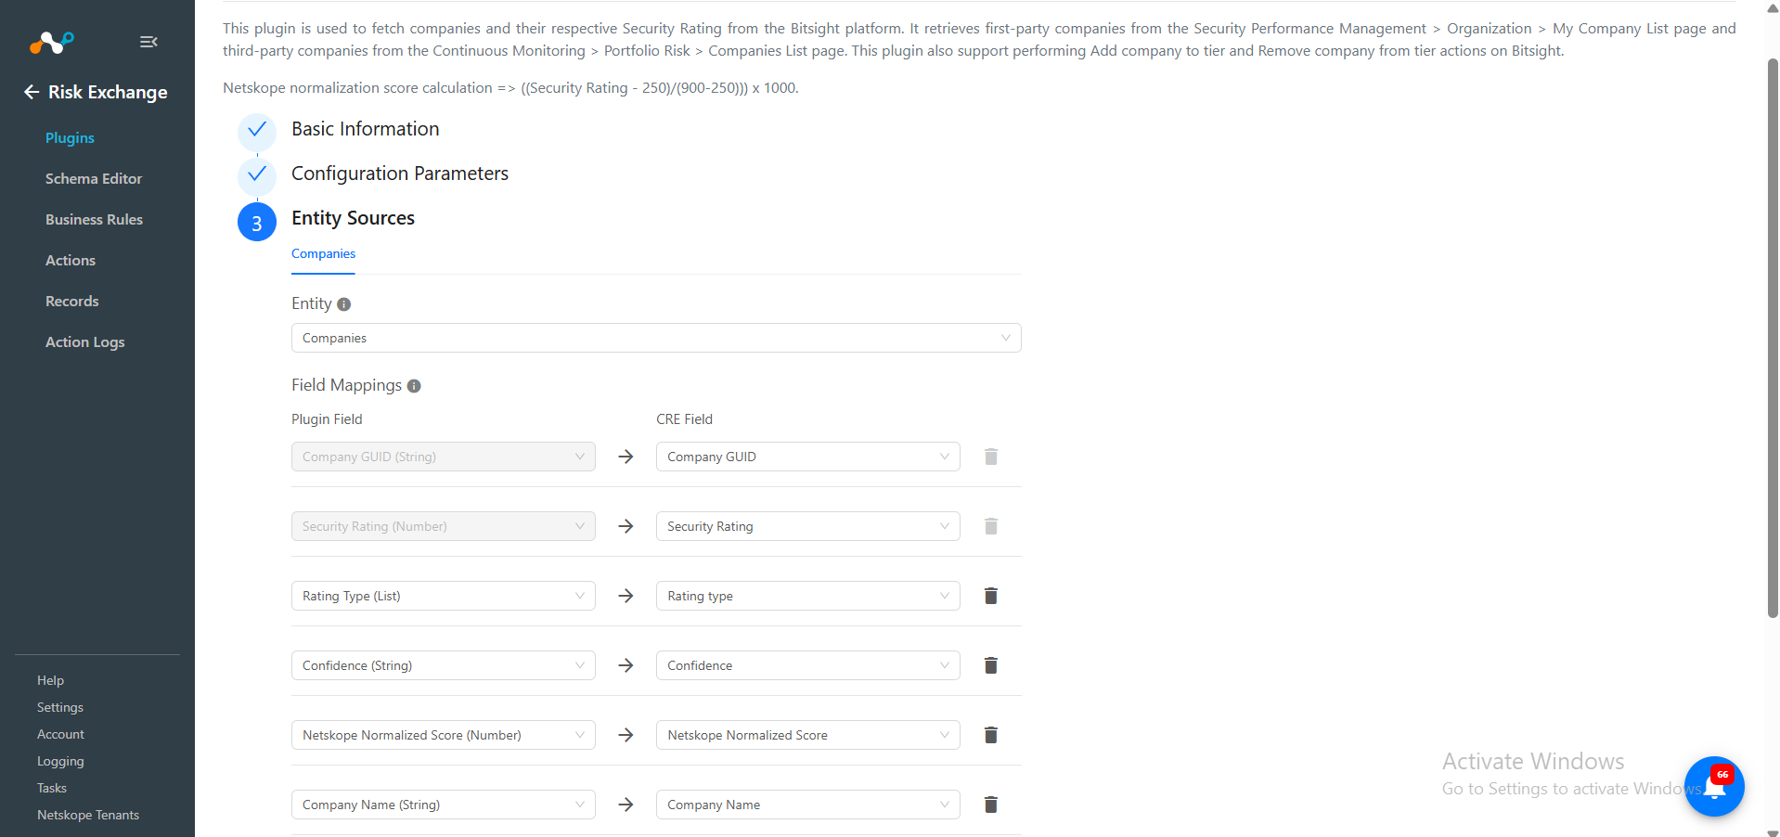Screen dimensions: 1780x837
Task: Click the Plugin Field column header
Action: pyautogui.click(x=327, y=419)
